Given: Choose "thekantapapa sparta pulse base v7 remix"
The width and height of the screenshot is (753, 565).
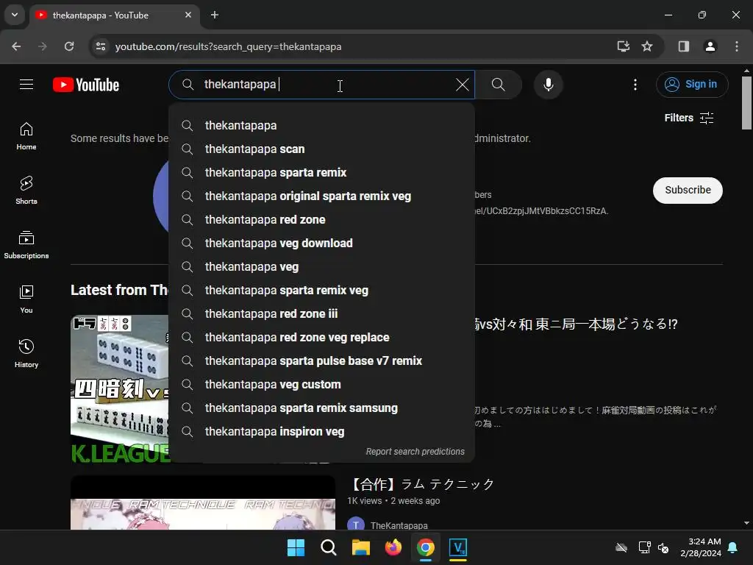Looking at the screenshot, I should tap(321, 360).
